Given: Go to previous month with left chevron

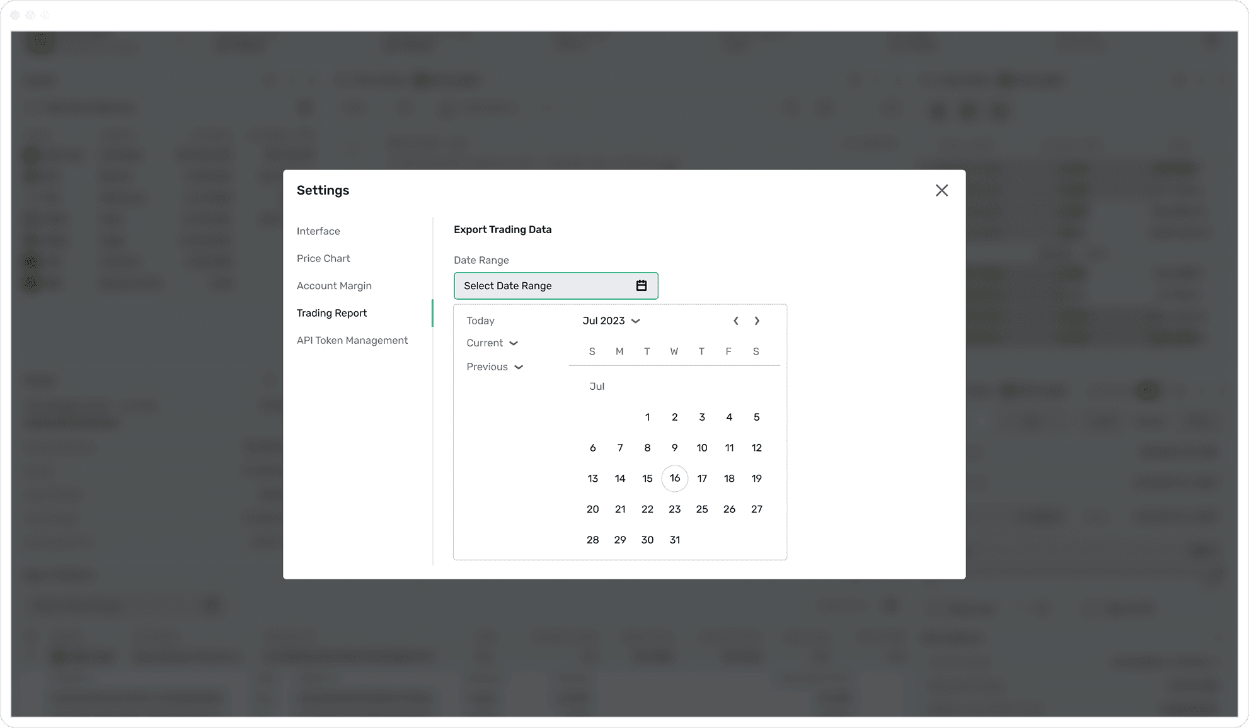Looking at the screenshot, I should coord(735,321).
